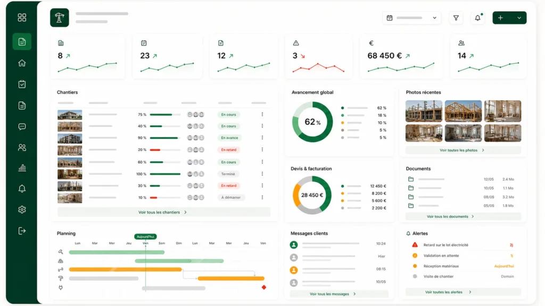Image resolution: width=545 pixels, height=306 pixels.
Task: Click the 'À démarrer' status badge
Action: 231,198
